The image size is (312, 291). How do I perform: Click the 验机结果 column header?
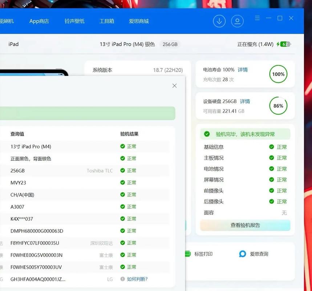pos(129,134)
